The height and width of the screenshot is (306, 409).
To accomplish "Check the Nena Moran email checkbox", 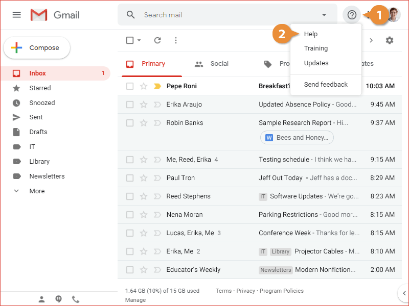I will coord(130,215).
